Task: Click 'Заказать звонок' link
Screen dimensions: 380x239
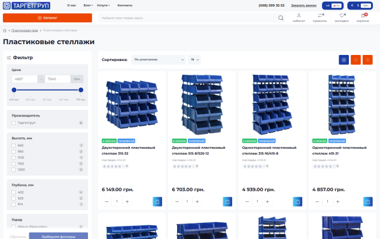Action: (303, 5)
